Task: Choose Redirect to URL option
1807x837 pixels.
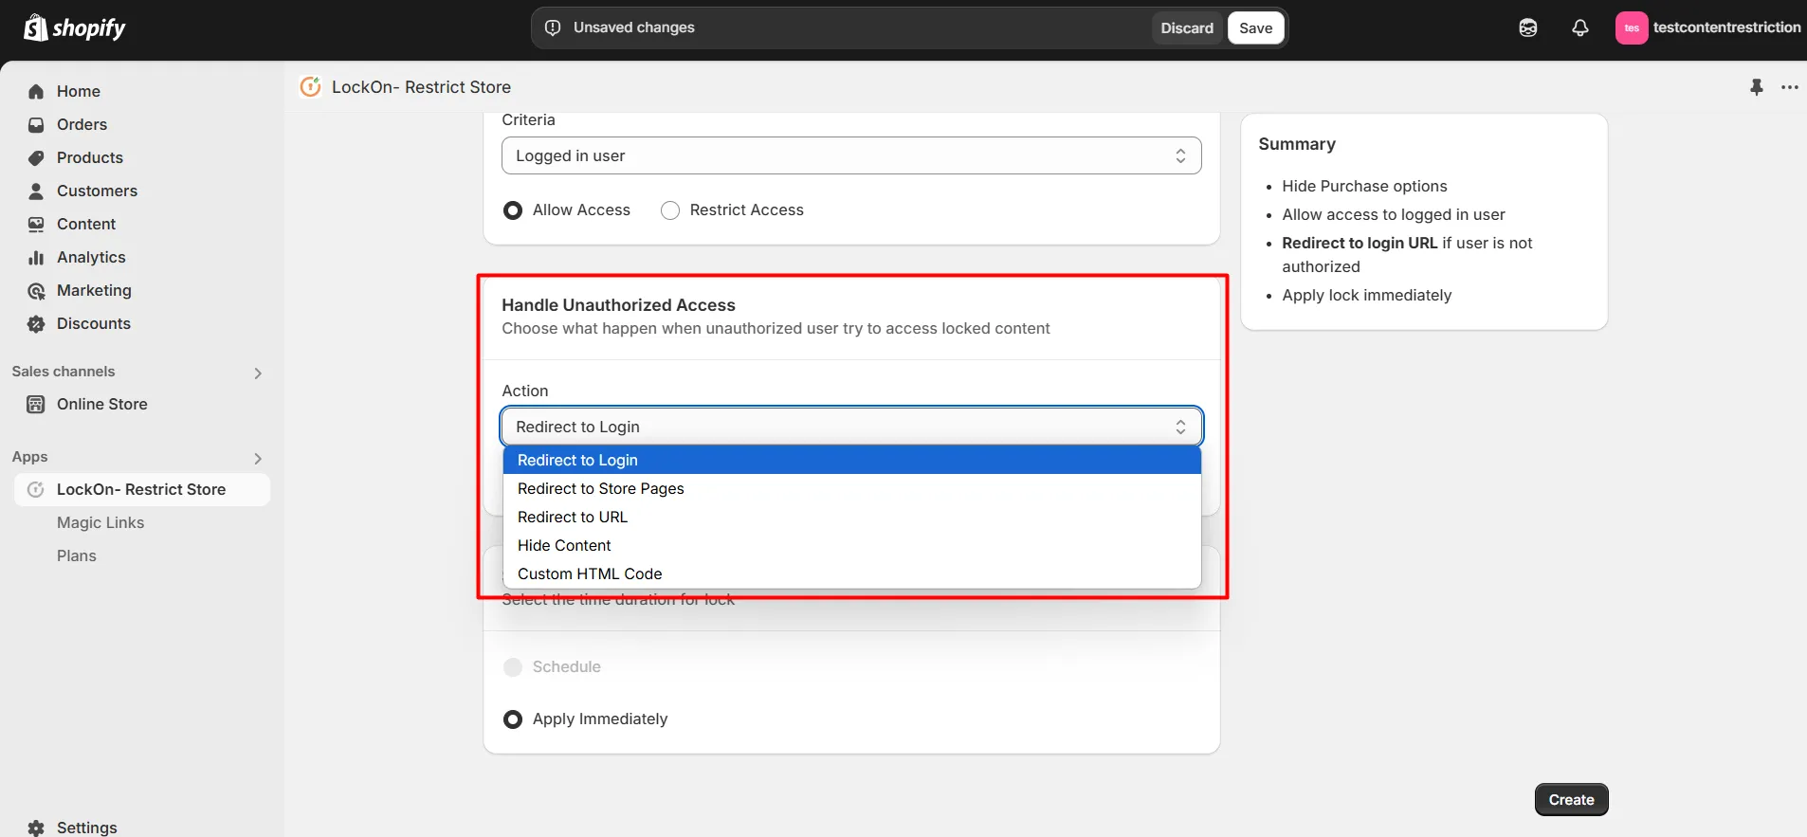Action: [851, 517]
